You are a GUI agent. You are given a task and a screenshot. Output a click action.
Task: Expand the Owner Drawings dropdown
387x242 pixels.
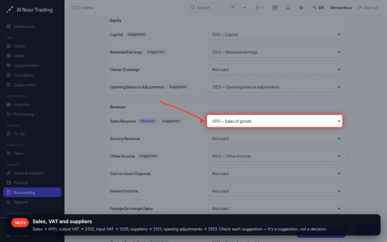pyautogui.click(x=275, y=69)
